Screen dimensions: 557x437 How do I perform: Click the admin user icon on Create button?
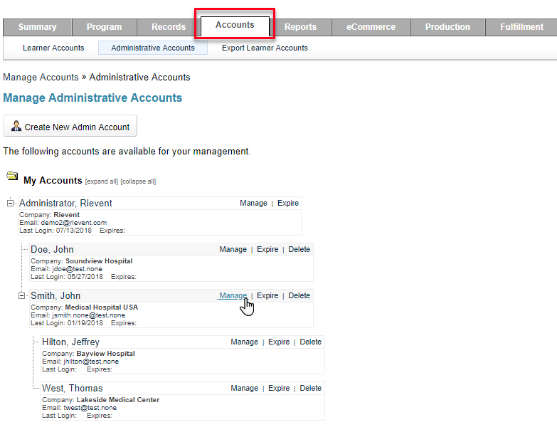(x=16, y=126)
